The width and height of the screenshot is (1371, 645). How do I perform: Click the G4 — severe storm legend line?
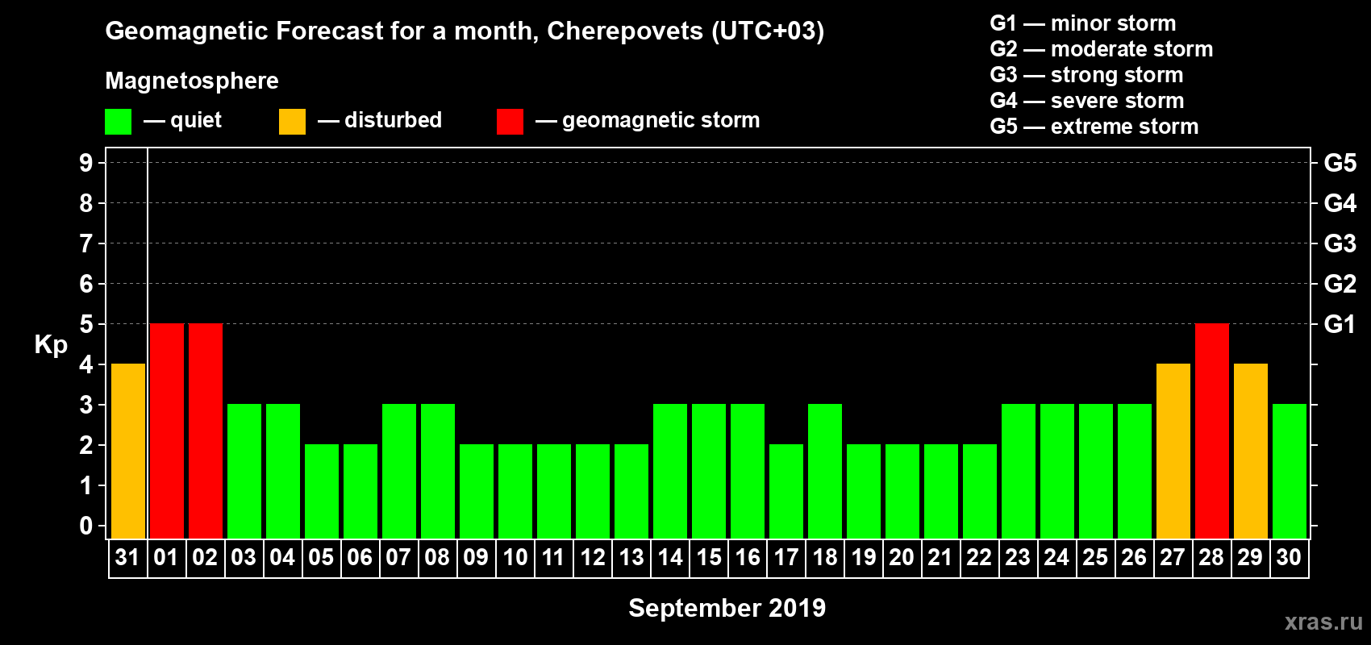1087,101
